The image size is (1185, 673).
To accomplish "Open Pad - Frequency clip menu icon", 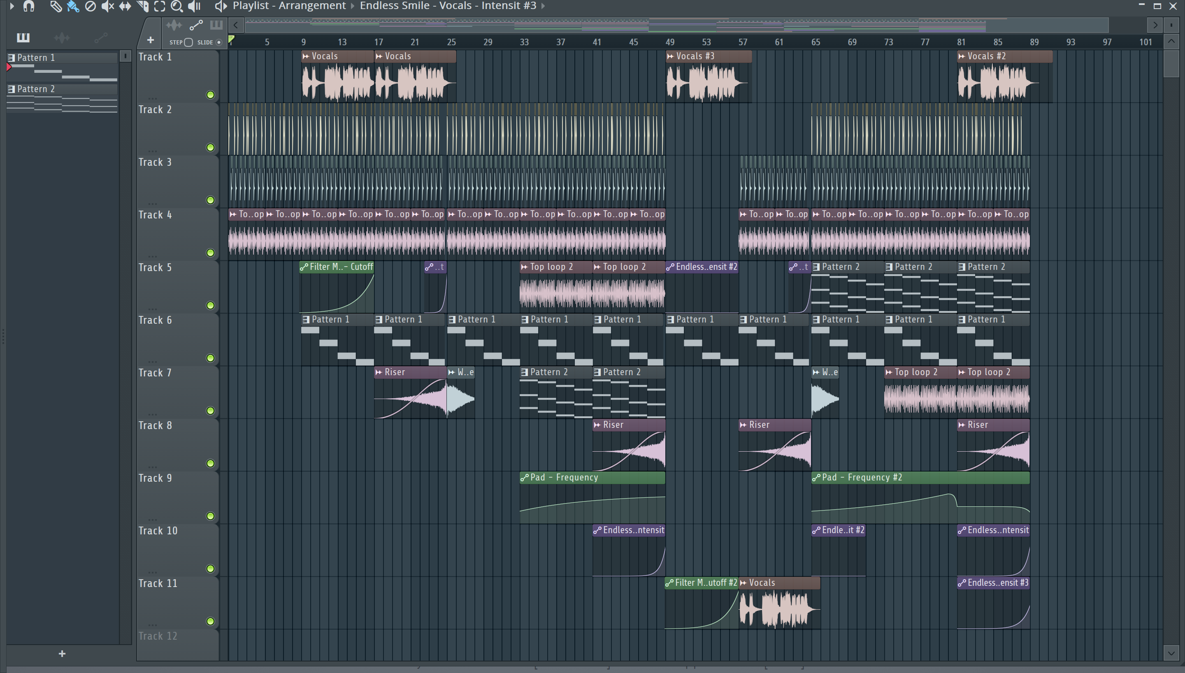I will pos(525,478).
